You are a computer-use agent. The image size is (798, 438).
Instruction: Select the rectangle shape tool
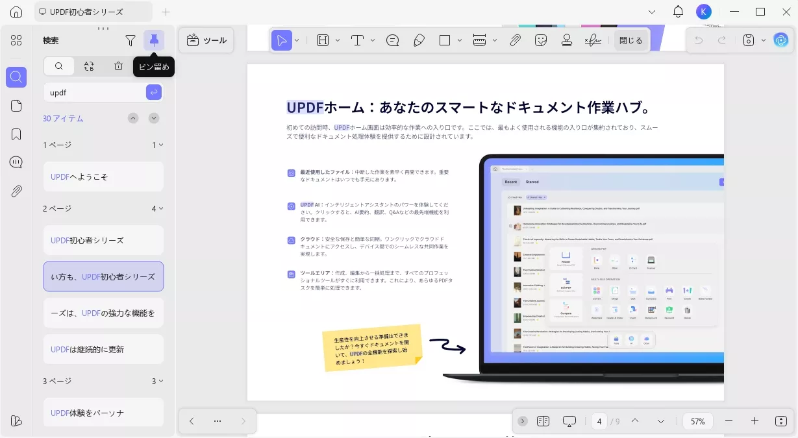(x=445, y=40)
